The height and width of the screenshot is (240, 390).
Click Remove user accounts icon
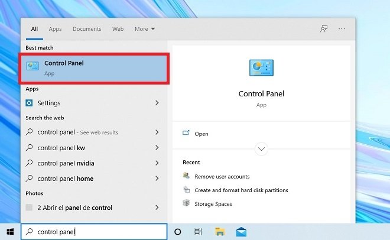tap(186, 176)
